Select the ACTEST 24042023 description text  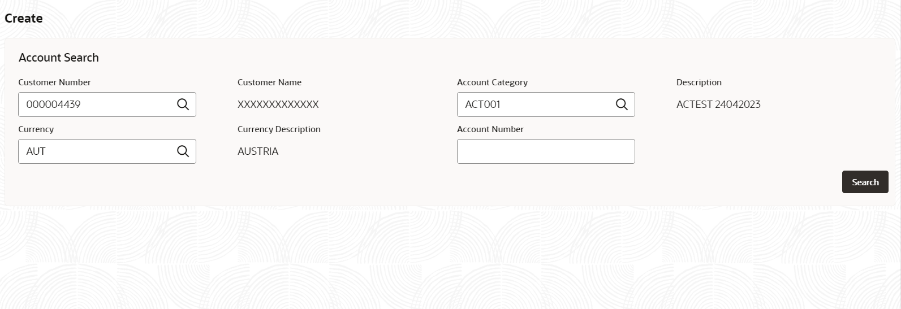coord(718,105)
